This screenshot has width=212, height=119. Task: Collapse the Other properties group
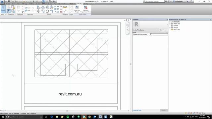pos(167,32)
